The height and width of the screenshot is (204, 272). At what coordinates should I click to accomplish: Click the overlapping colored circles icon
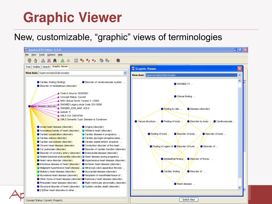click(x=101, y=61)
